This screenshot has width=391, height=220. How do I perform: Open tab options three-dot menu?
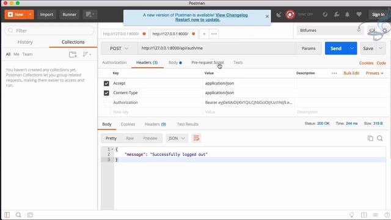[x=214, y=34]
